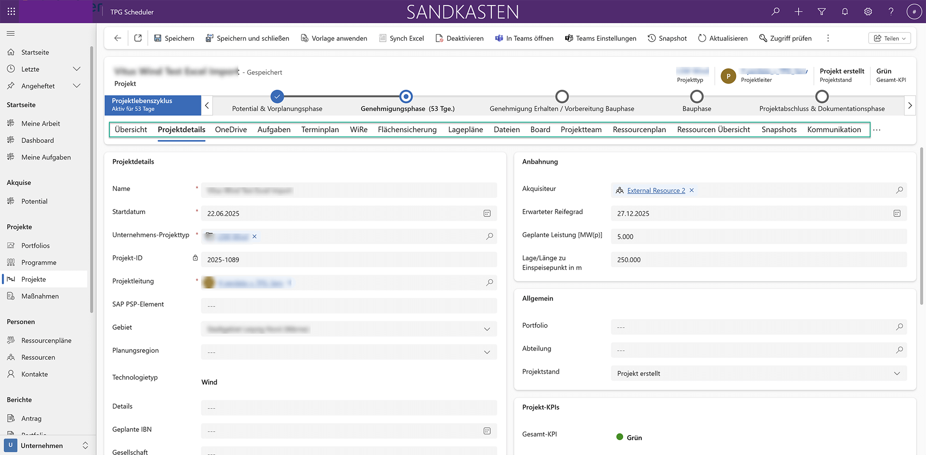Expand the Letzte section in sidebar
The width and height of the screenshot is (926, 455).
click(x=77, y=69)
